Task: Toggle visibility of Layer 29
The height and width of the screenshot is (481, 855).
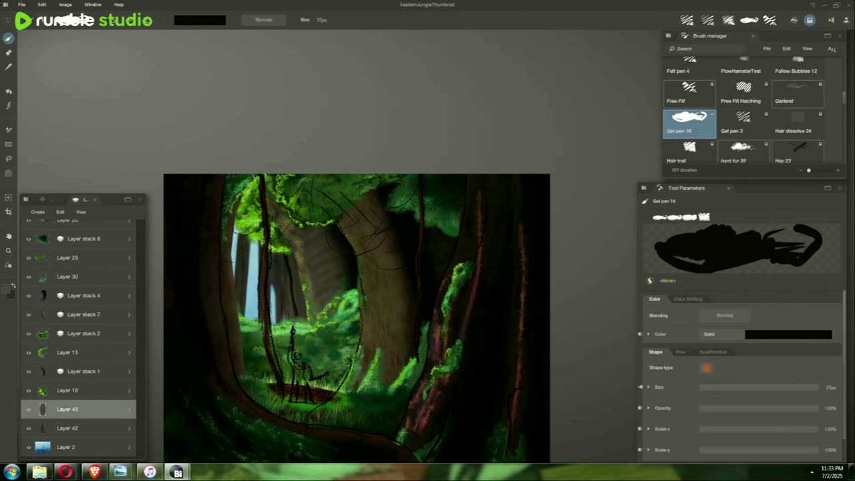Action: point(29,258)
